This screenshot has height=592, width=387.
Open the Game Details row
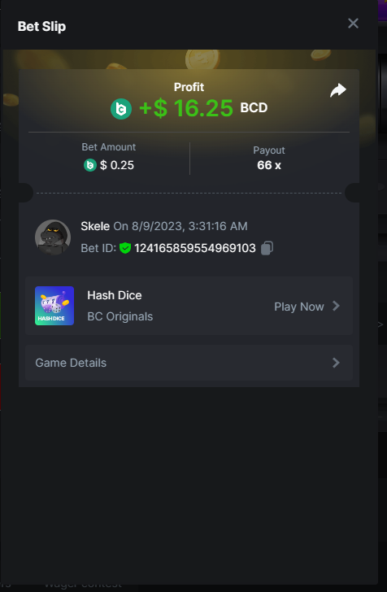[189, 363]
